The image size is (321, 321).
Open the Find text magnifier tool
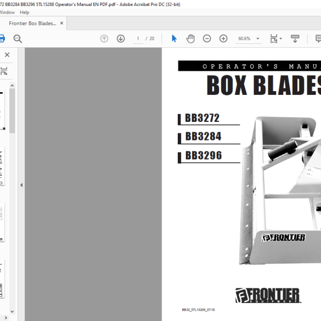pos(18,39)
